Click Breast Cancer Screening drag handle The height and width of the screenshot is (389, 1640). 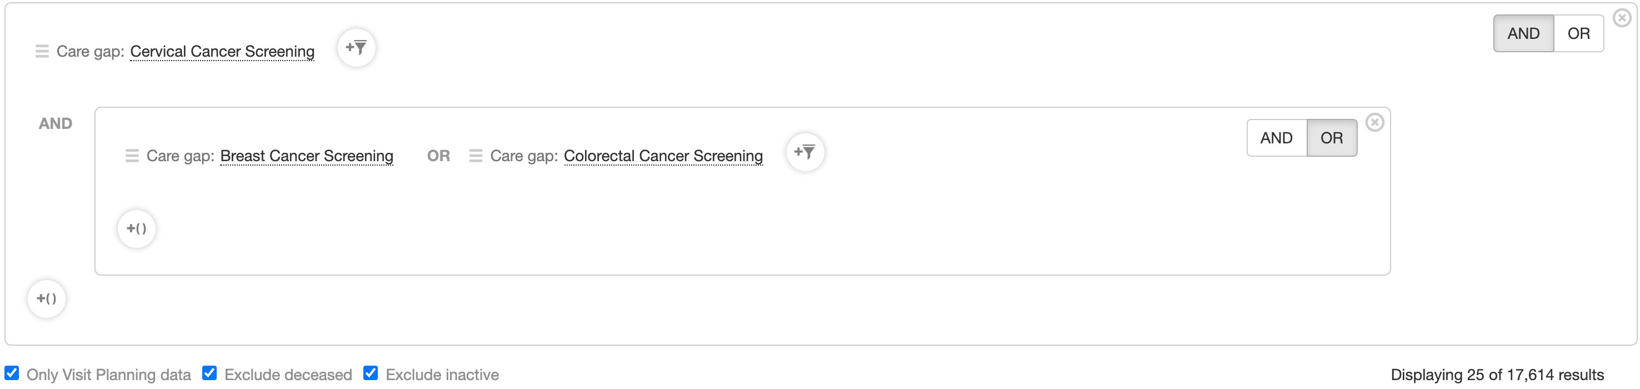pos(132,156)
